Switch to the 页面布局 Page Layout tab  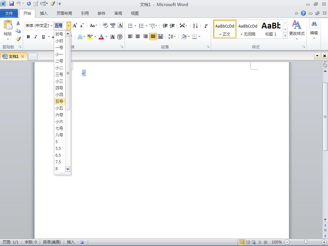(64, 13)
